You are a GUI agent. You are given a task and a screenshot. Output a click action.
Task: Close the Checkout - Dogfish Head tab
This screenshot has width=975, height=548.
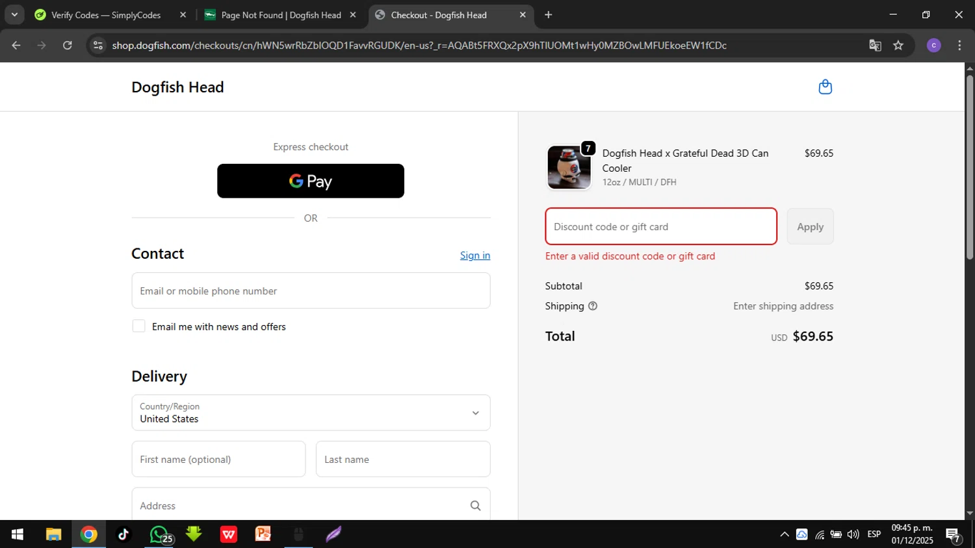pyautogui.click(x=523, y=15)
